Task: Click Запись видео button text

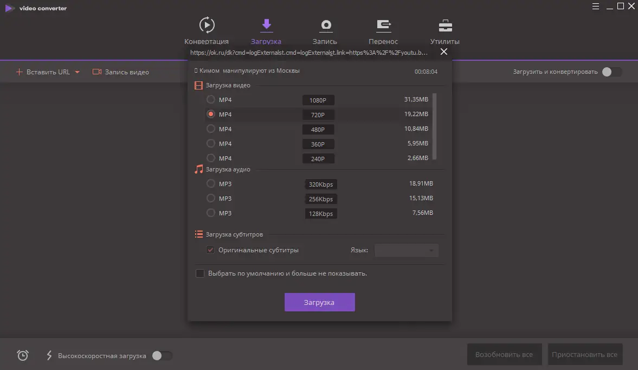Action: (x=127, y=72)
